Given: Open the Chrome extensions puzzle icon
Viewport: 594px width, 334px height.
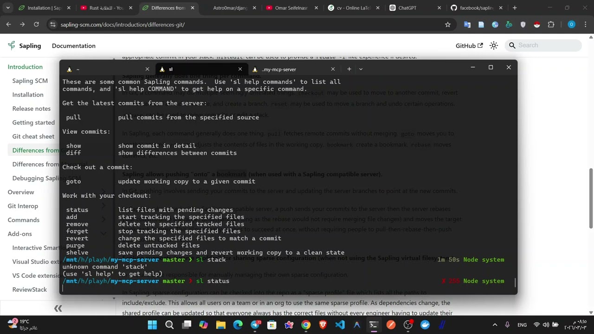Looking at the screenshot, I should click(x=551, y=25).
